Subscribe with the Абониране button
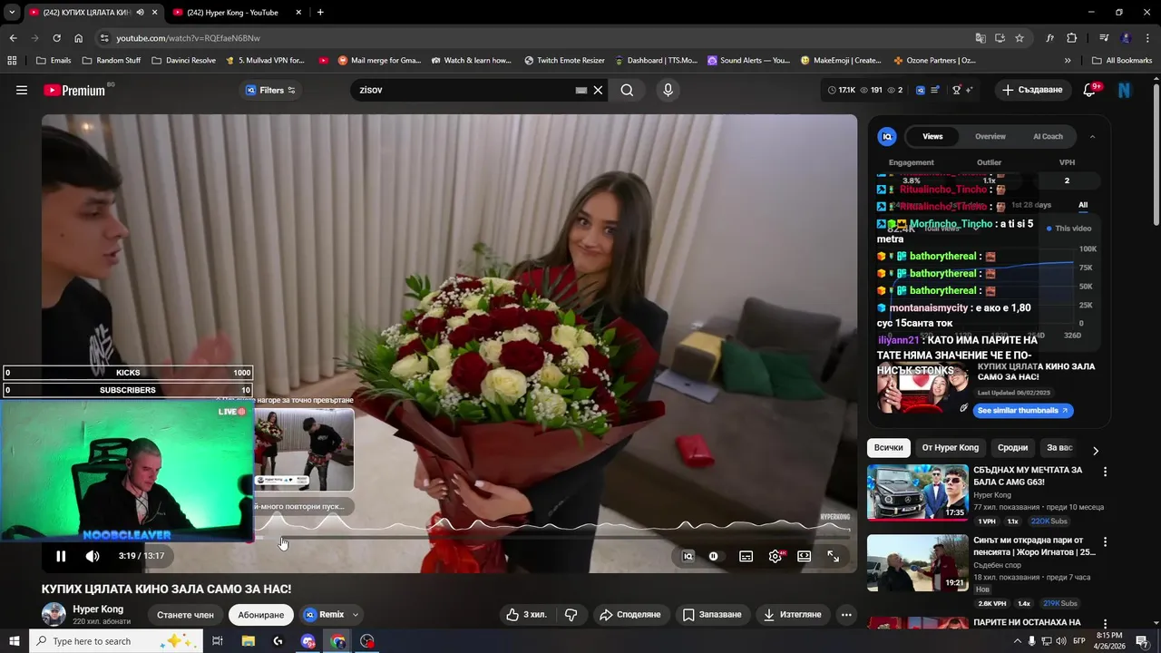 261,615
